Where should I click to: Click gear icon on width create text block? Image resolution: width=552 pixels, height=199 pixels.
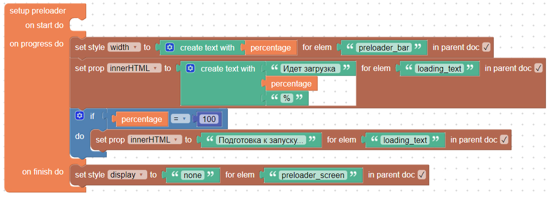click(170, 47)
